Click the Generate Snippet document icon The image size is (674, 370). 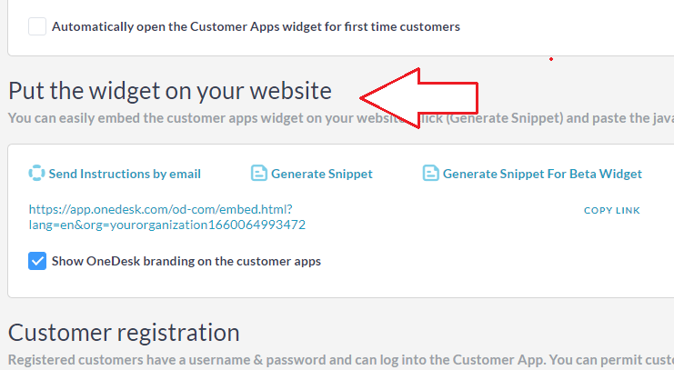coord(258,174)
